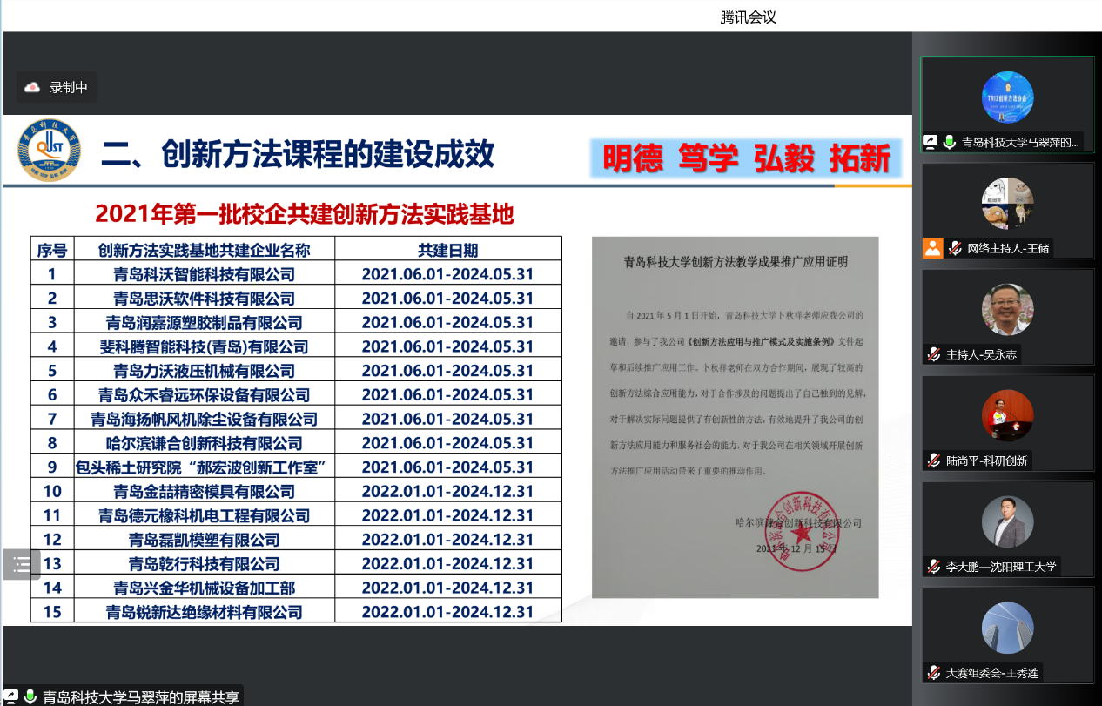Click the green mic icon on 青岛科技大学马翠萍 tile
This screenshot has height=706, width=1102.
(950, 142)
